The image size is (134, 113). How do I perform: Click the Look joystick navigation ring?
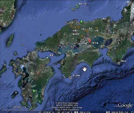click(x=127, y=7)
